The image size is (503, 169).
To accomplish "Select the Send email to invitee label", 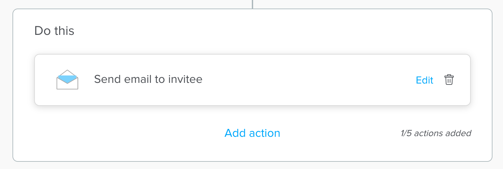I will point(148,79).
